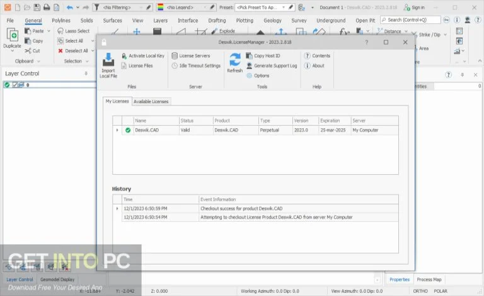This screenshot has width=484, height=296.
Task: Toggle ORTHO mode in status bar
Action: pos(420,291)
